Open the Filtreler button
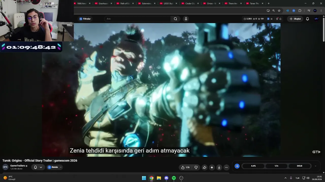Viewport: 325px width, 182px height. coord(85,19)
